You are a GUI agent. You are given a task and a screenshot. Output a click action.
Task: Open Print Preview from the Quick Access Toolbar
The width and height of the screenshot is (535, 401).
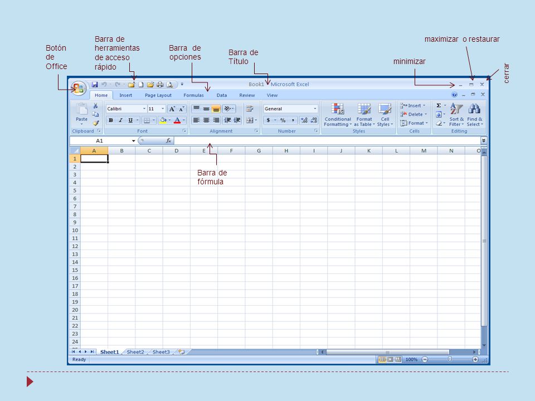(169, 85)
